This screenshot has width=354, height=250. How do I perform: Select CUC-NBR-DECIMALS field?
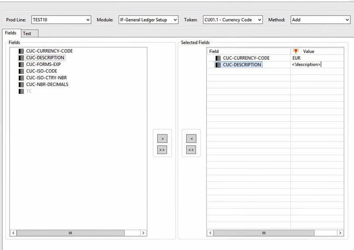[x=47, y=85]
